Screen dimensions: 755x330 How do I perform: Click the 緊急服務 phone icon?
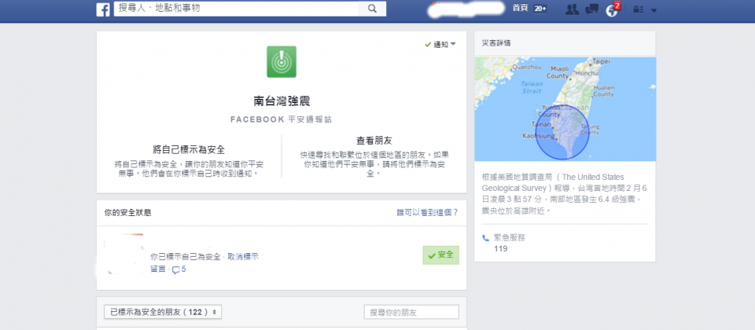(x=485, y=238)
